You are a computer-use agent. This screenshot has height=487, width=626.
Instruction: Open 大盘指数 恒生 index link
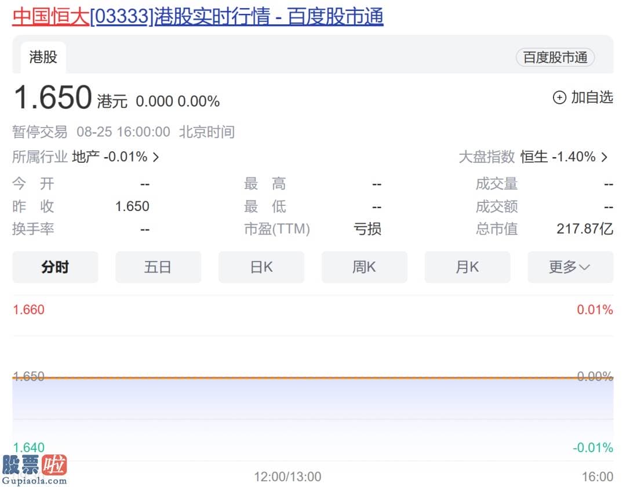click(533, 157)
